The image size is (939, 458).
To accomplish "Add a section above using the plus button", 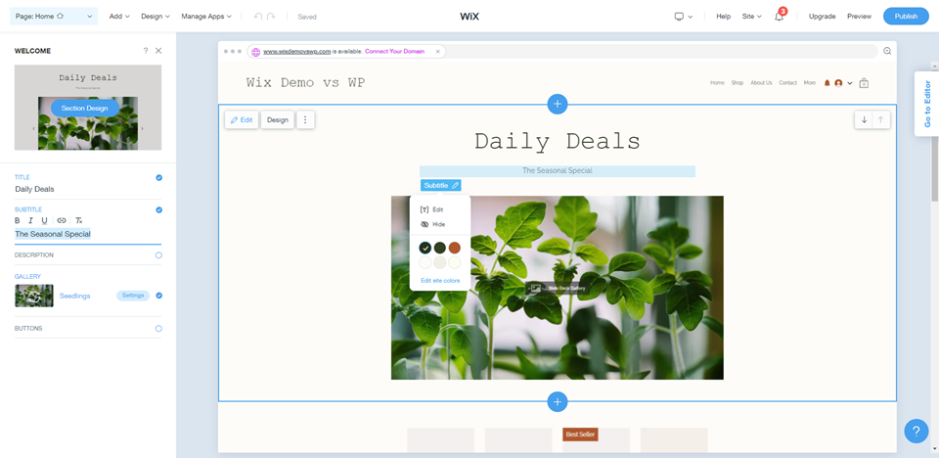I will [558, 105].
